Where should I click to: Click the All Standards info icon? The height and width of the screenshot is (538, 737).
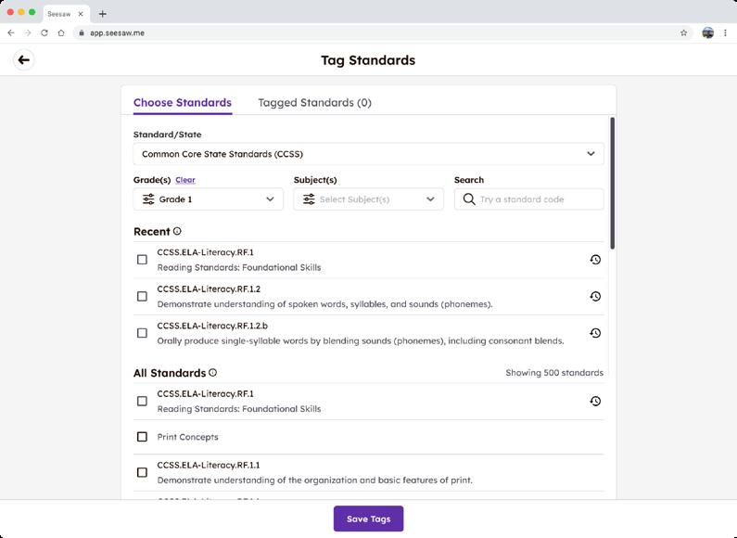point(212,373)
